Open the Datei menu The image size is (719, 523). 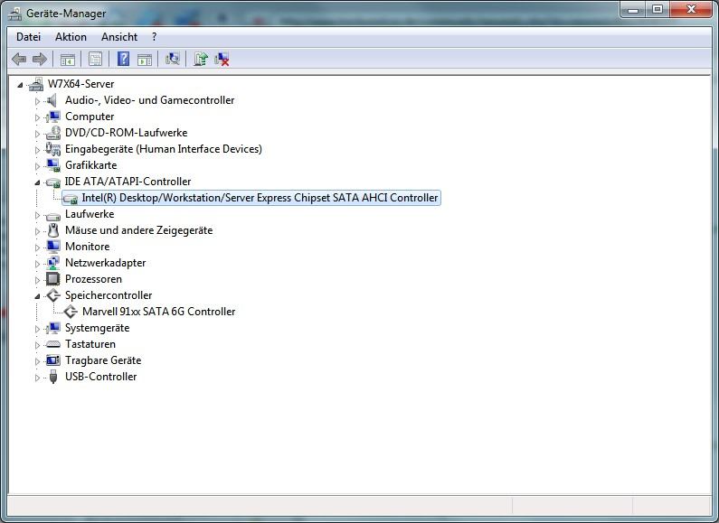[x=28, y=37]
